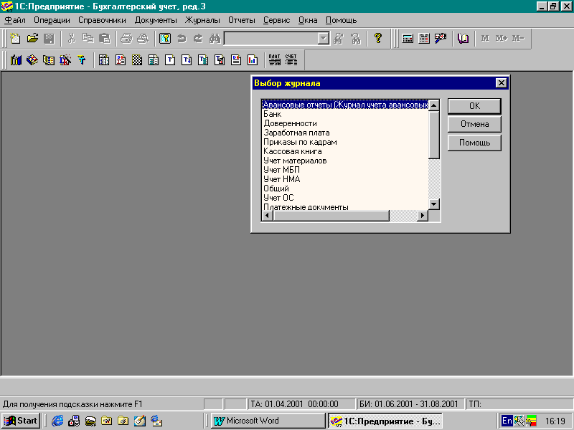Click the En language indicator in tray

507,421
